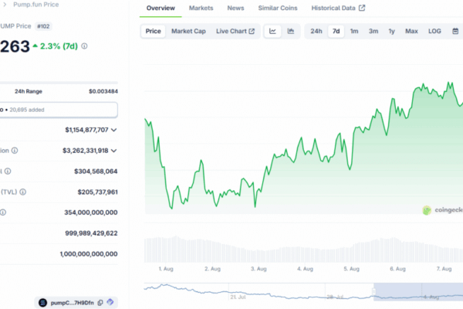Open the Overview tab
The width and height of the screenshot is (463, 309).
161,8
